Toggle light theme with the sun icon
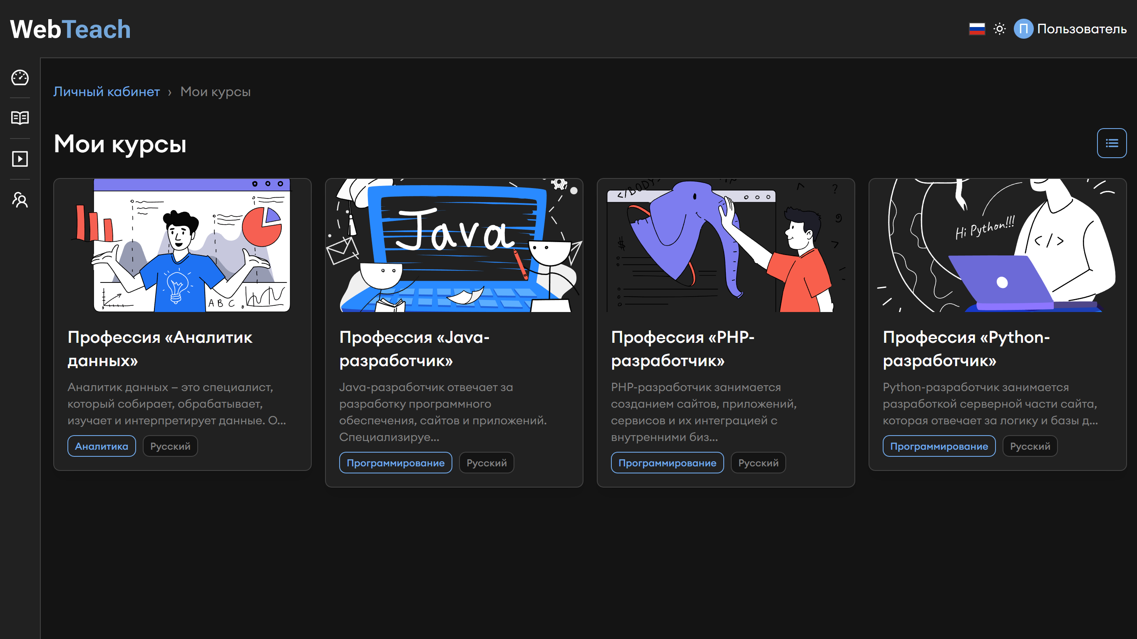The width and height of the screenshot is (1137, 639). pyautogui.click(x=999, y=29)
